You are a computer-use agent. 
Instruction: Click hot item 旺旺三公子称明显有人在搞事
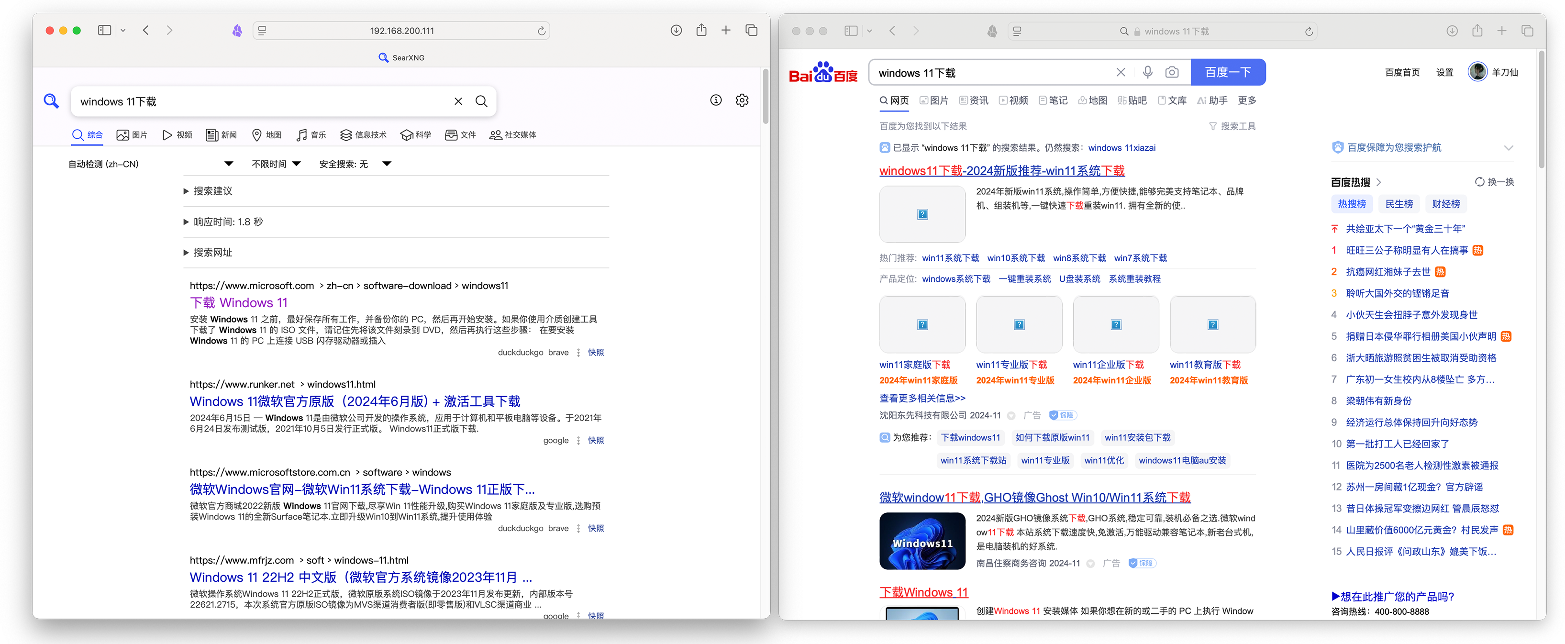pos(1407,250)
